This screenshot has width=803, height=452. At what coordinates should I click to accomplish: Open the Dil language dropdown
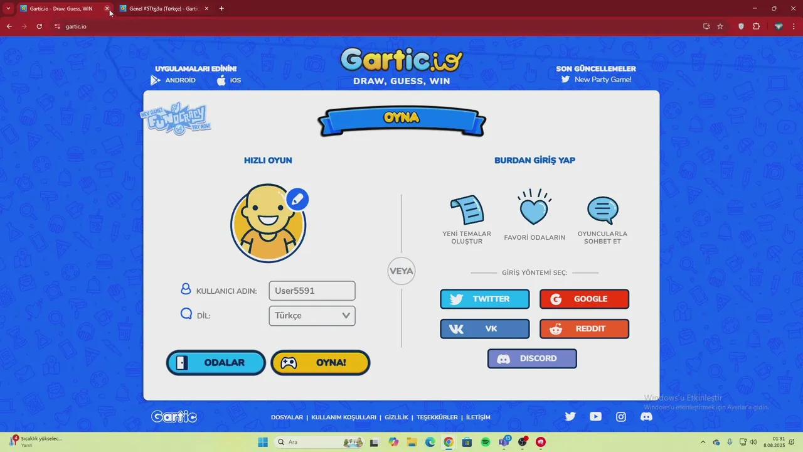coord(312,316)
